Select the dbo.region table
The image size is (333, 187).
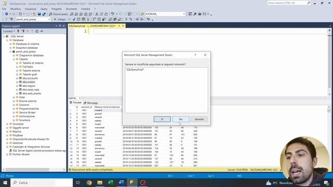[29, 86]
